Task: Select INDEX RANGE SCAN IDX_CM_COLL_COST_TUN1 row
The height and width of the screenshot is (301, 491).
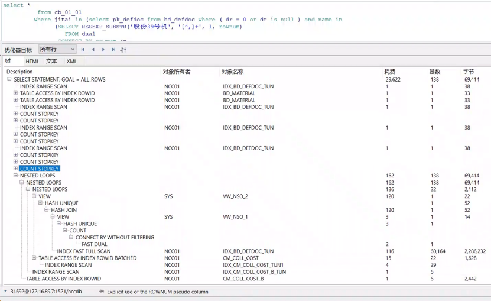Action: pyautogui.click(x=68, y=265)
